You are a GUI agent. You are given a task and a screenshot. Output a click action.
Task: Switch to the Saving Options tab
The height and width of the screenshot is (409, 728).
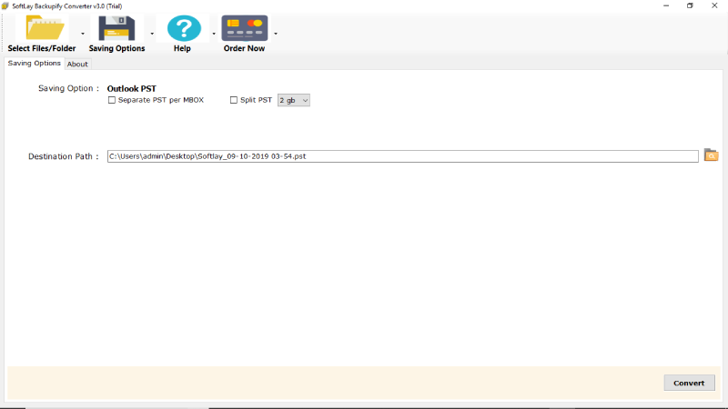pos(34,64)
